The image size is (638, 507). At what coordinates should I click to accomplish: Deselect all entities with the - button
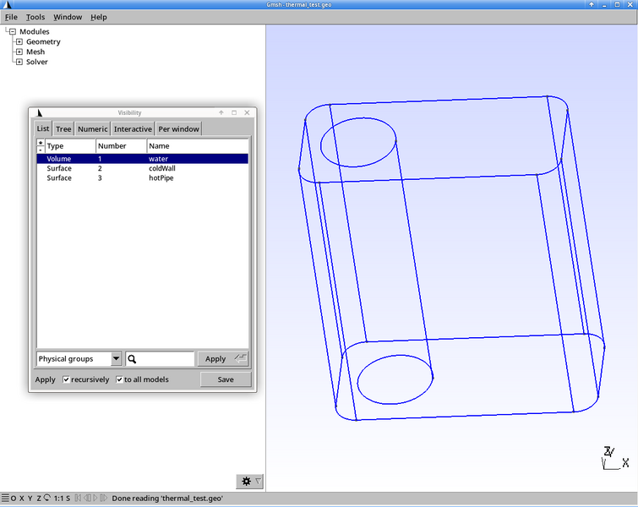(41, 150)
